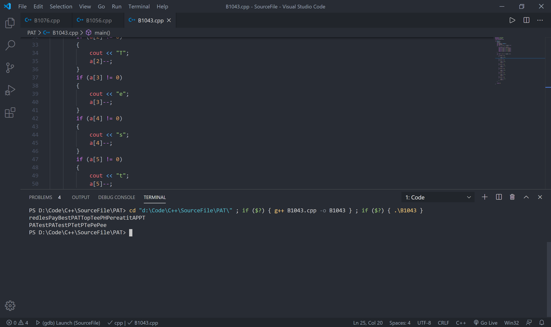The height and width of the screenshot is (327, 551).
Task: Open the Run and Debug view
Action: 10,90
